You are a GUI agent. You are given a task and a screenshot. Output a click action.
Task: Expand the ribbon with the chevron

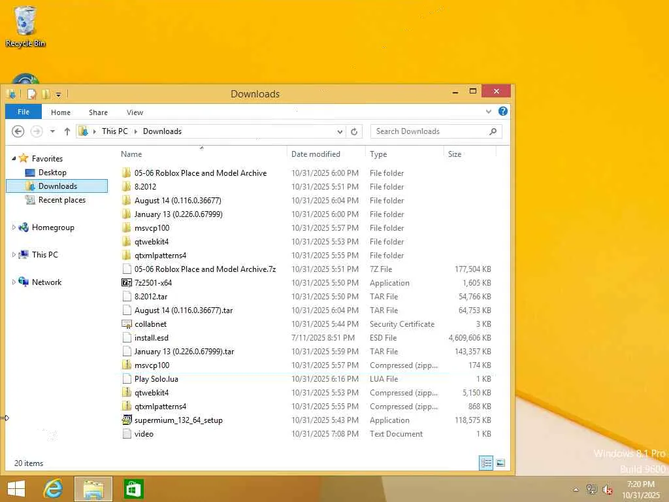click(x=489, y=112)
